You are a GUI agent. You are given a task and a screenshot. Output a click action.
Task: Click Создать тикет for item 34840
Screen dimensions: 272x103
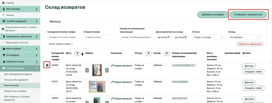[x=253, y=72]
